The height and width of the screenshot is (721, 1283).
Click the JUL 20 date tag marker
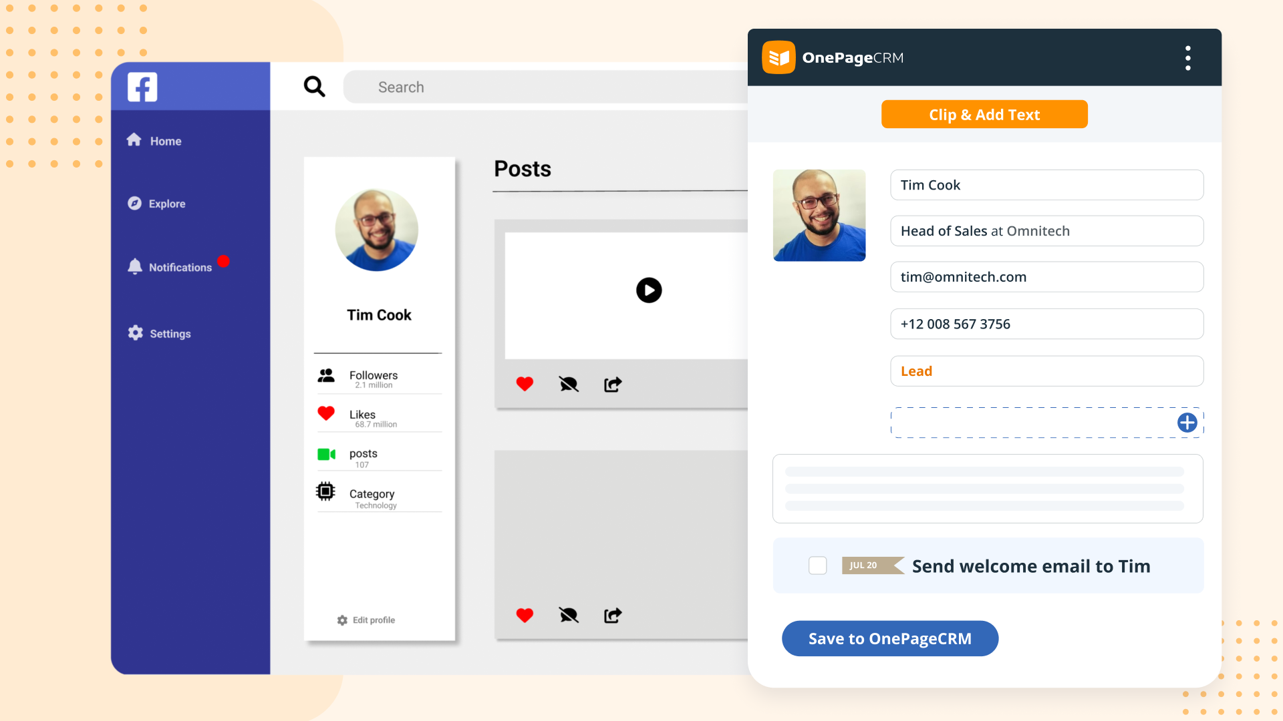click(x=863, y=565)
